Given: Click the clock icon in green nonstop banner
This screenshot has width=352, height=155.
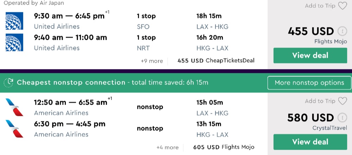Looking at the screenshot, I should [x=8, y=83].
